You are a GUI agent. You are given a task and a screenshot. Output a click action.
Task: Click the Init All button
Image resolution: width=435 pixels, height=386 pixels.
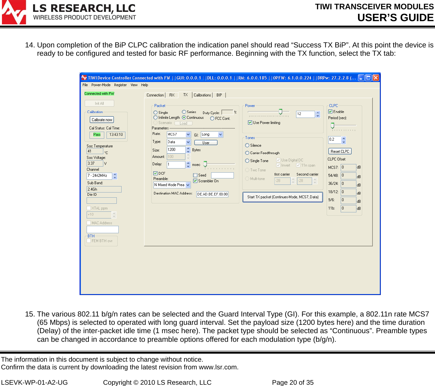coord(99,103)
